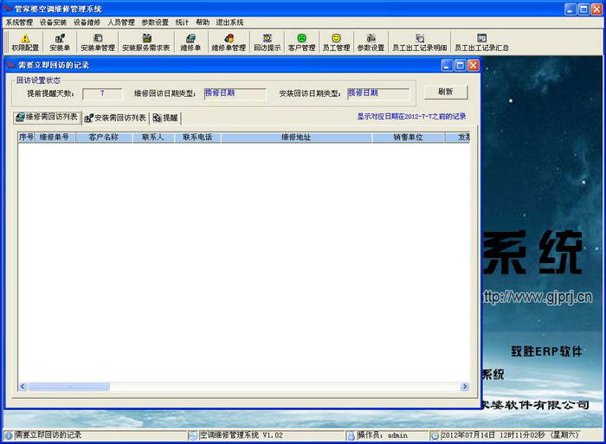Click the status bar icon beside 需要立即回访的记录
606x444 pixels.
(x=9, y=435)
